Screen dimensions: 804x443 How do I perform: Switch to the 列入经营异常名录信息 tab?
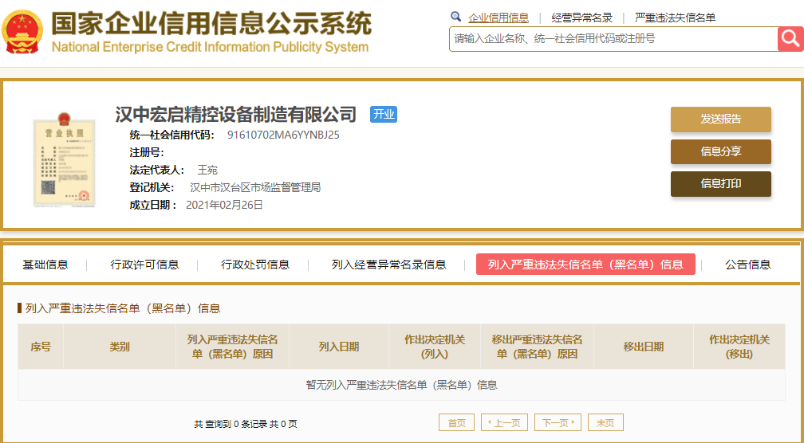tap(388, 265)
